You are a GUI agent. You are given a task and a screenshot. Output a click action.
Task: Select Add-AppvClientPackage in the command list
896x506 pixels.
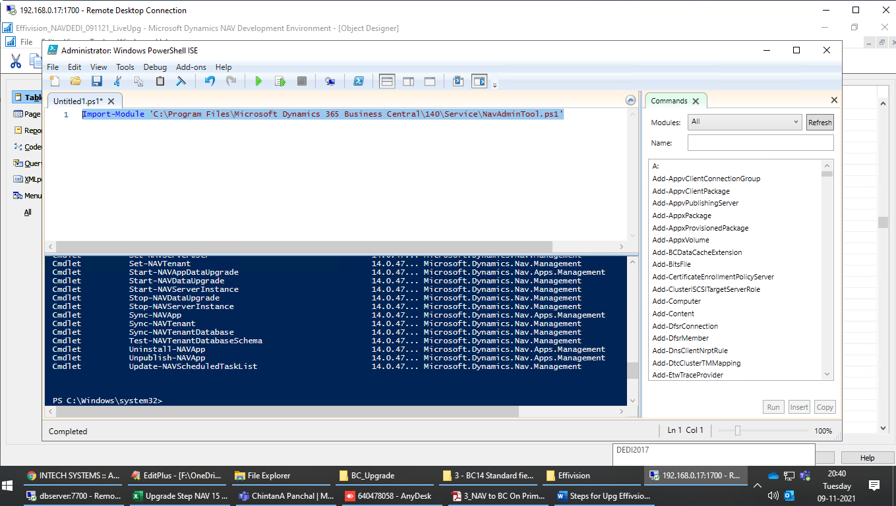pos(691,191)
